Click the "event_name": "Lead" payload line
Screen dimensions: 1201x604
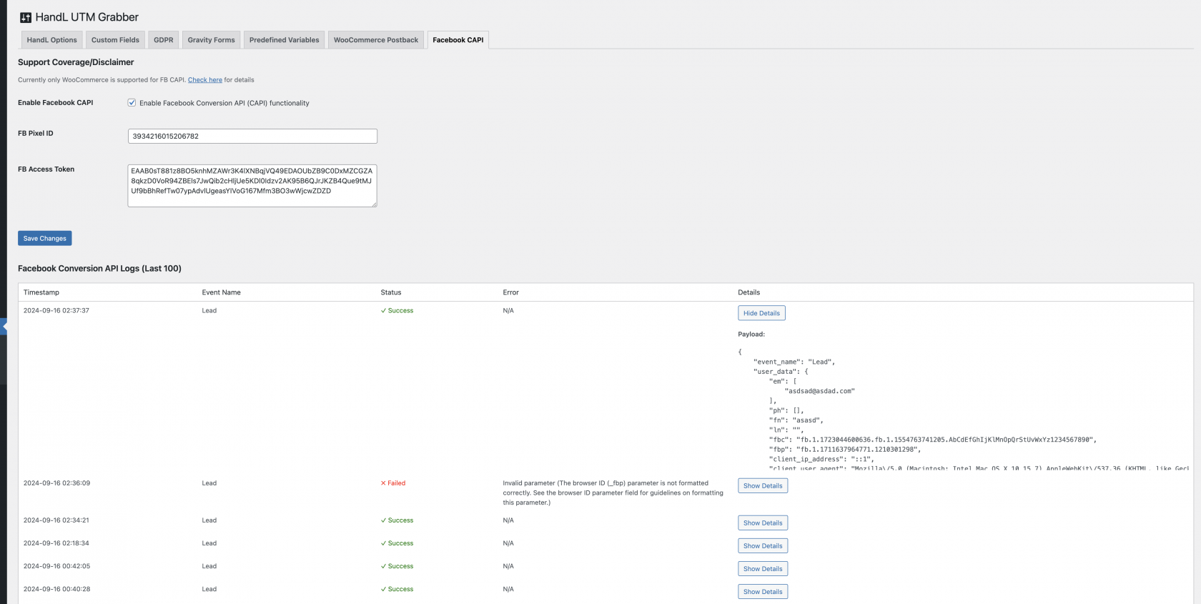[x=794, y=362]
